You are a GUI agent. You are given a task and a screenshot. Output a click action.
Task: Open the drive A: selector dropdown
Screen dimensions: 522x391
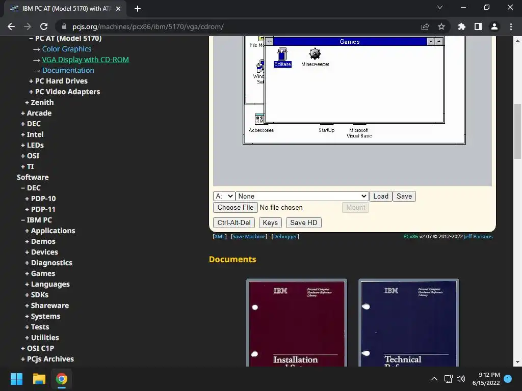click(224, 196)
